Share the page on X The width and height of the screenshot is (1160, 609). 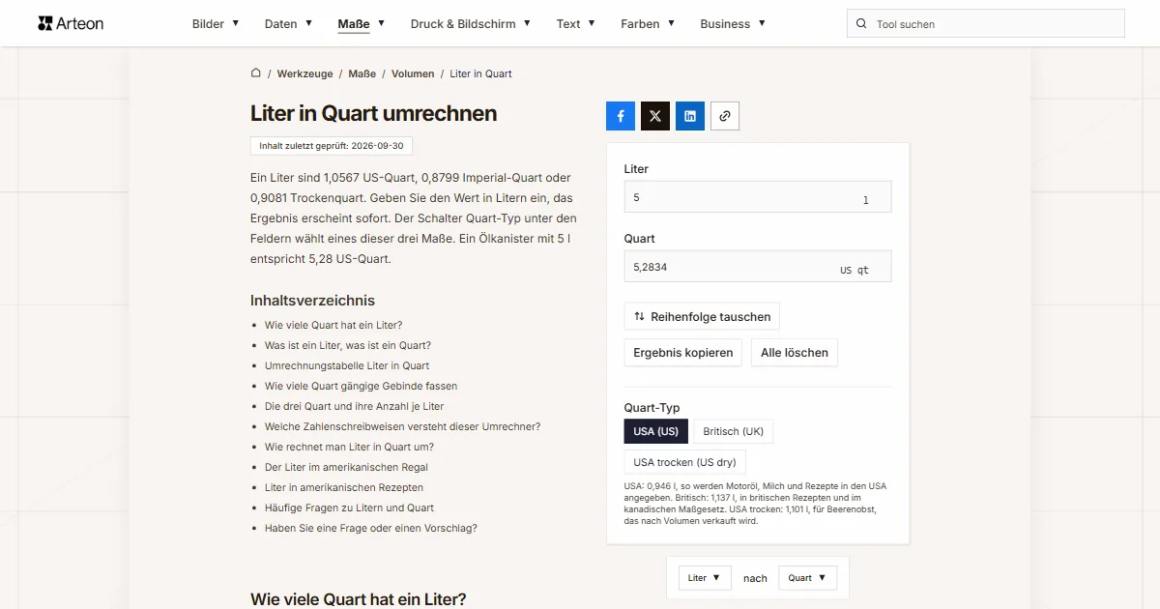pos(655,116)
